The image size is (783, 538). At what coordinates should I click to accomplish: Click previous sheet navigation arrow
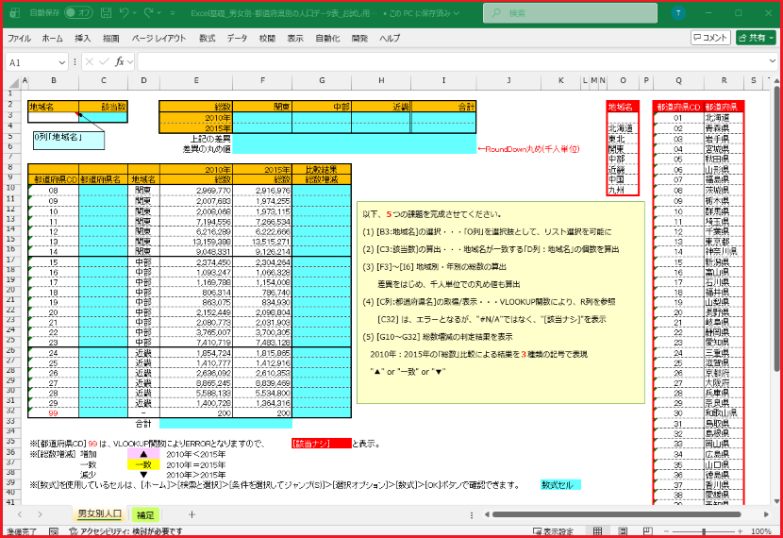(x=20, y=514)
